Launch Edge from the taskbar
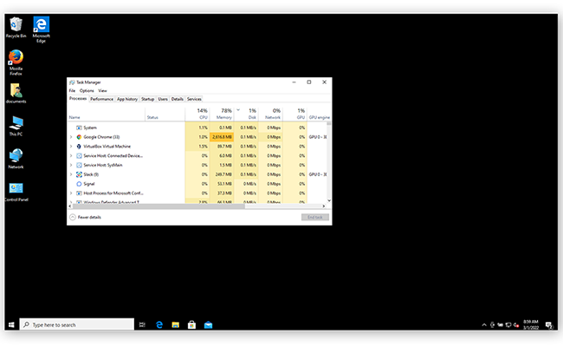Viewport: 563px width, 347px height. (x=159, y=324)
